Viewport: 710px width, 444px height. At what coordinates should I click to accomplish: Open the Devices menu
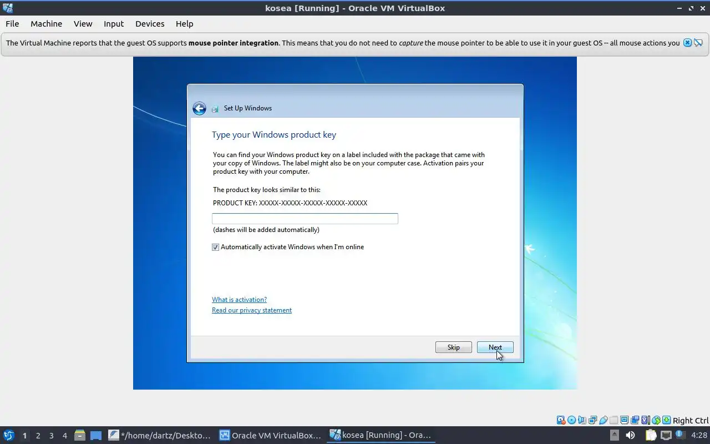click(x=150, y=24)
